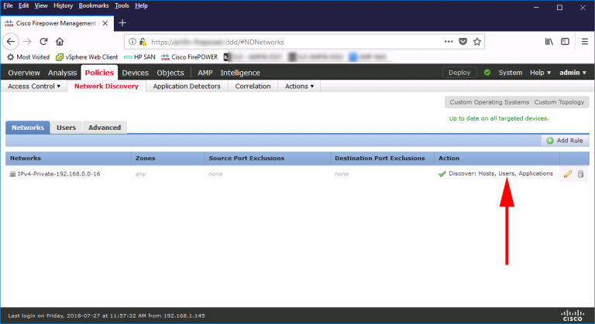Go back using the browser back arrow
The height and width of the screenshot is (324, 595).
(x=11, y=42)
